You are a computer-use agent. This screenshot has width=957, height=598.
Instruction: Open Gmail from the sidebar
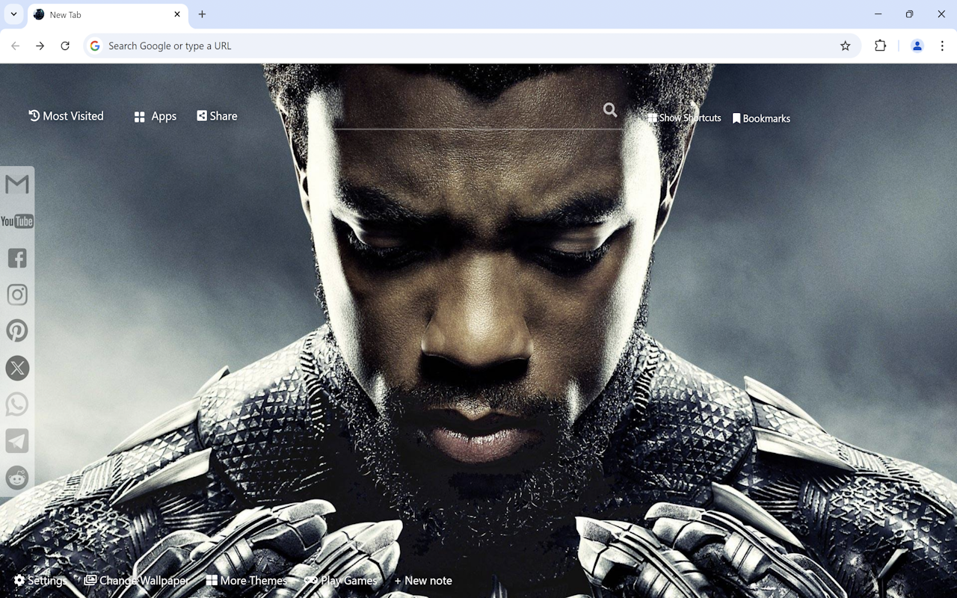[17, 184]
